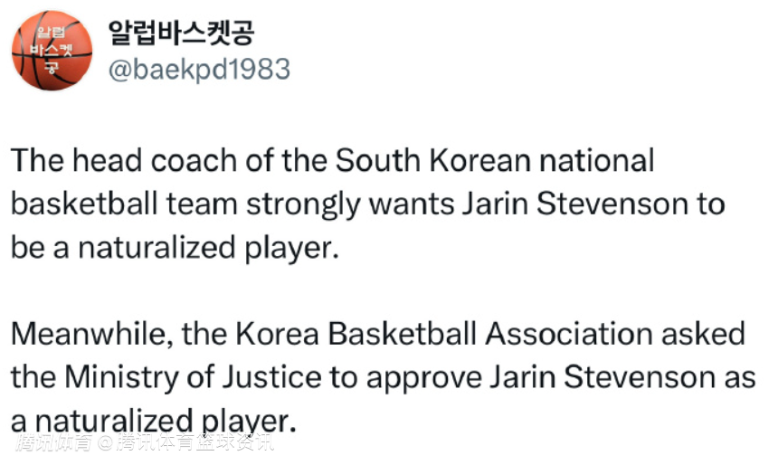
Task: Click the Tencent Sports watermark text
Action: [145, 442]
